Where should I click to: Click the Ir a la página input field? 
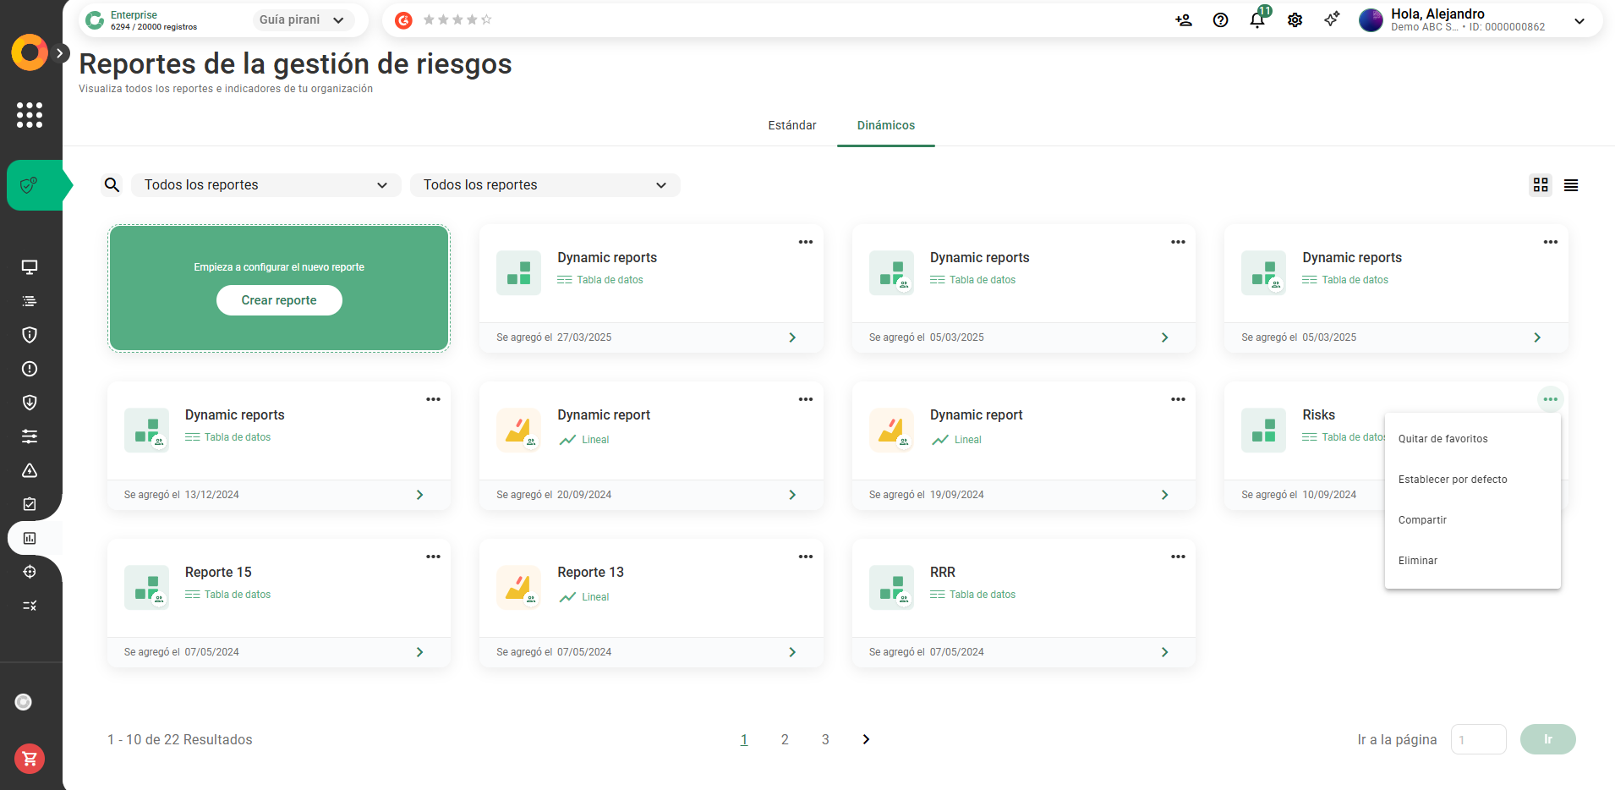tap(1478, 739)
